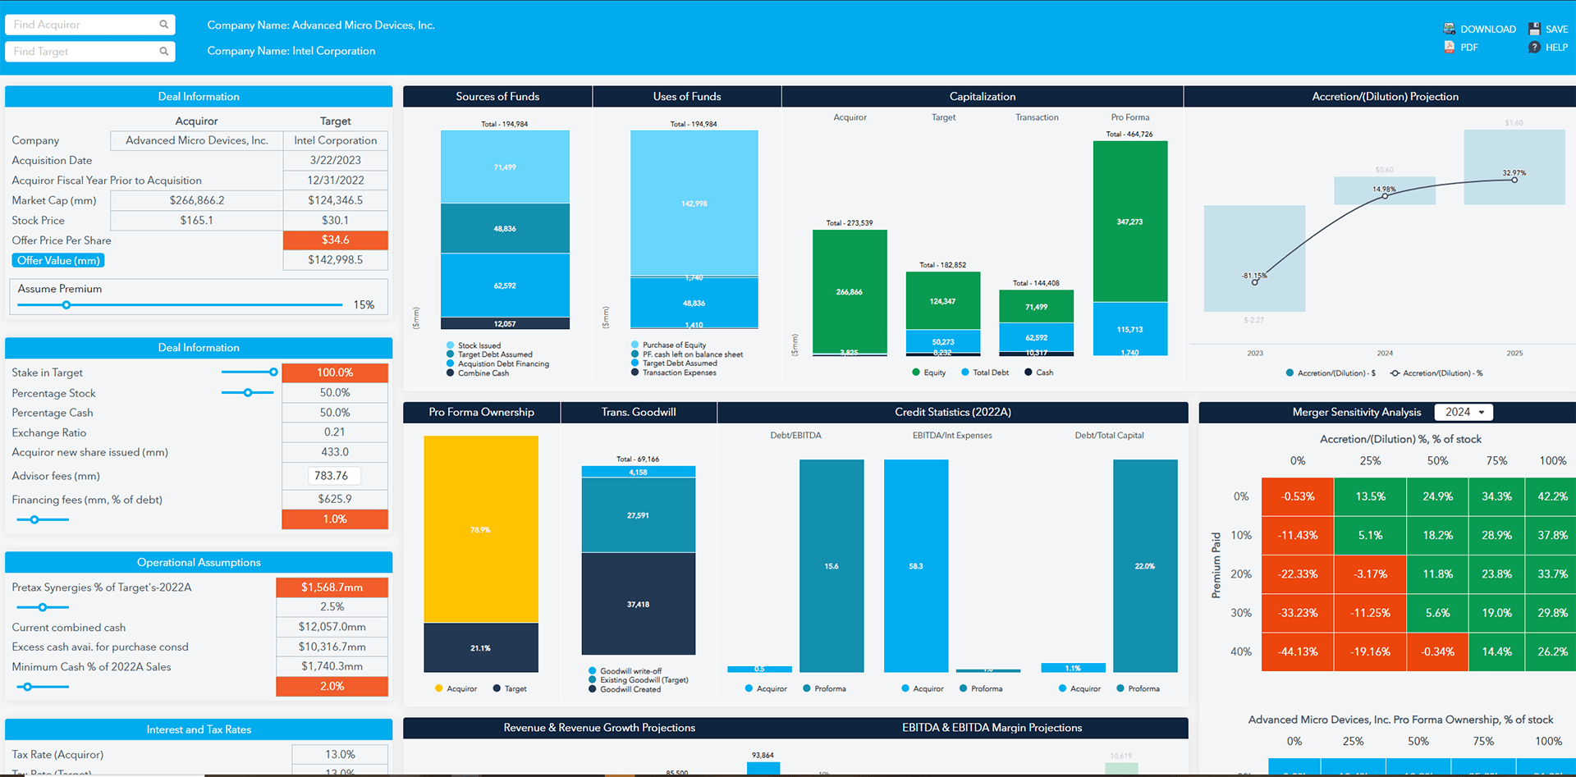Image resolution: width=1576 pixels, height=777 pixels.
Task: Click the Financing fees 1.0% cell
Action: tap(335, 519)
